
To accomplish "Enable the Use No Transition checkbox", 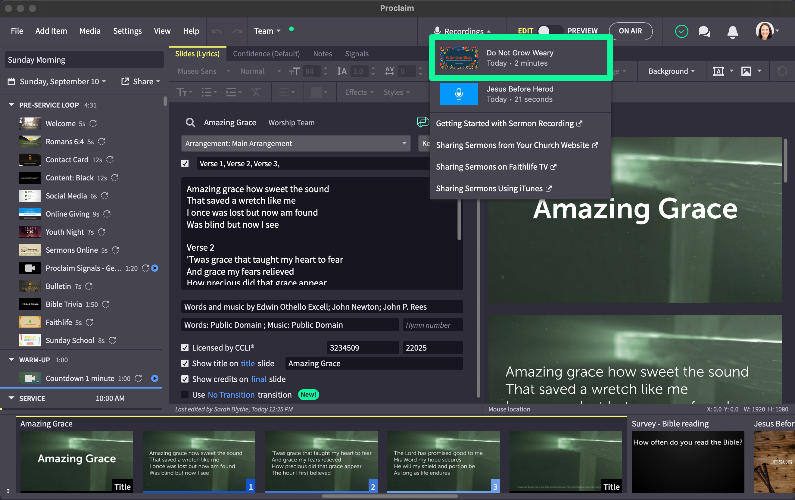I will [185, 395].
